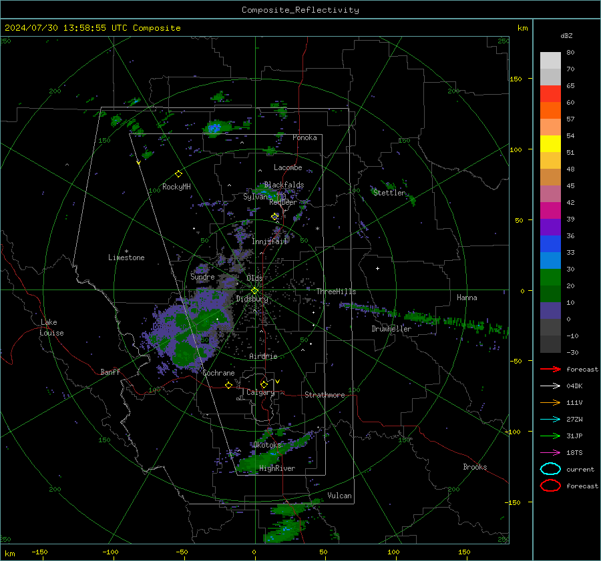
Task: Click the white 04DK arrow symbol
Action: (x=550, y=386)
